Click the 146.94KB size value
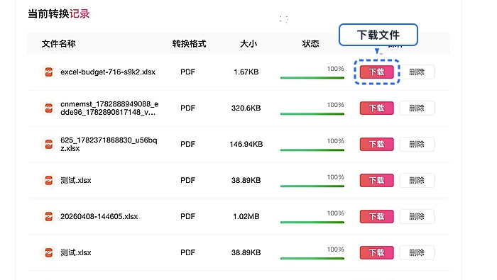Image resolution: width=497 pixels, height=280 pixels. click(246, 144)
